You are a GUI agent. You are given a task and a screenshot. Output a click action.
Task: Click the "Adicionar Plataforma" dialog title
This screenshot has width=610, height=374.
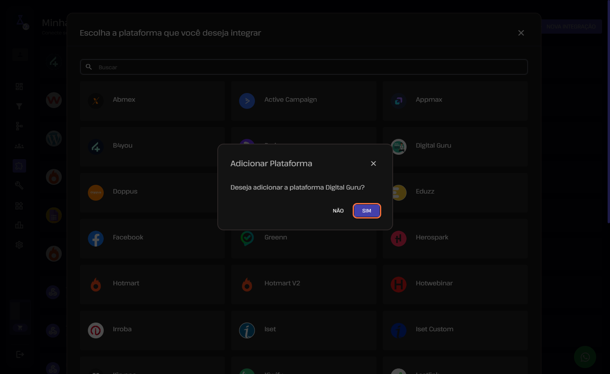pyautogui.click(x=271, y=163)
